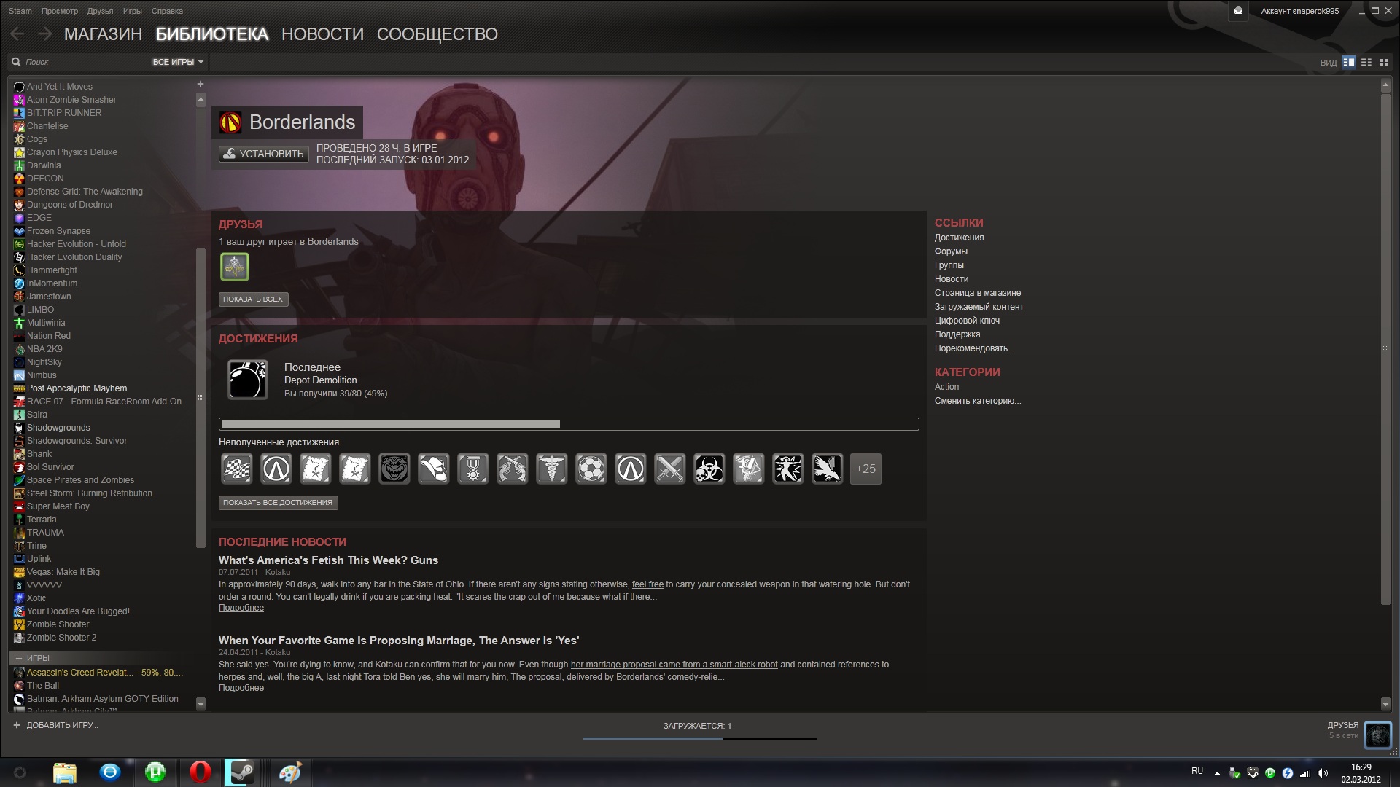Open the МАГАЗИН tab
The width and height of the screenshot is (1400, 787).
(103, 34)
